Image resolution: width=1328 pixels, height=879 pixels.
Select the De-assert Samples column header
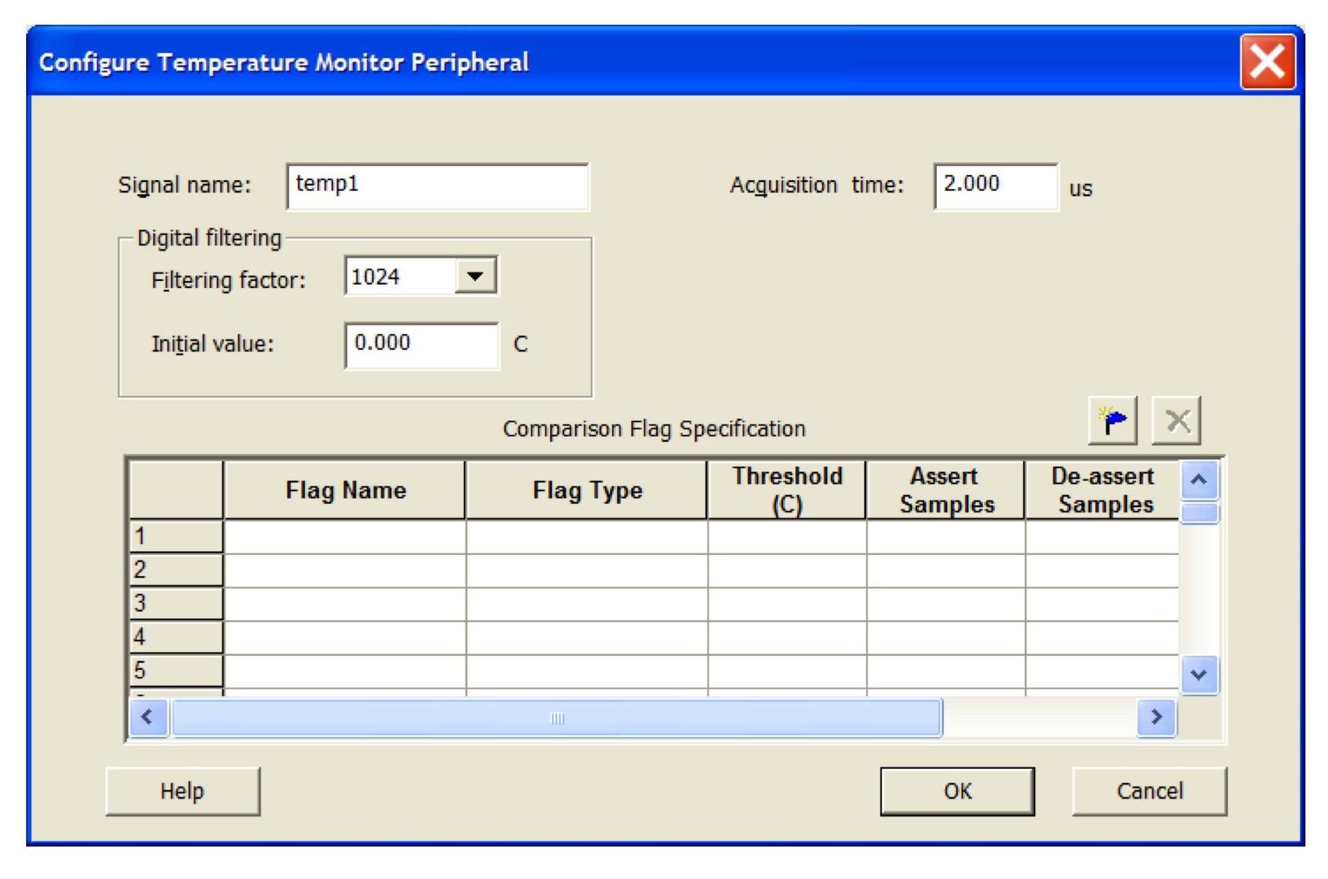tap(1103, 490)
